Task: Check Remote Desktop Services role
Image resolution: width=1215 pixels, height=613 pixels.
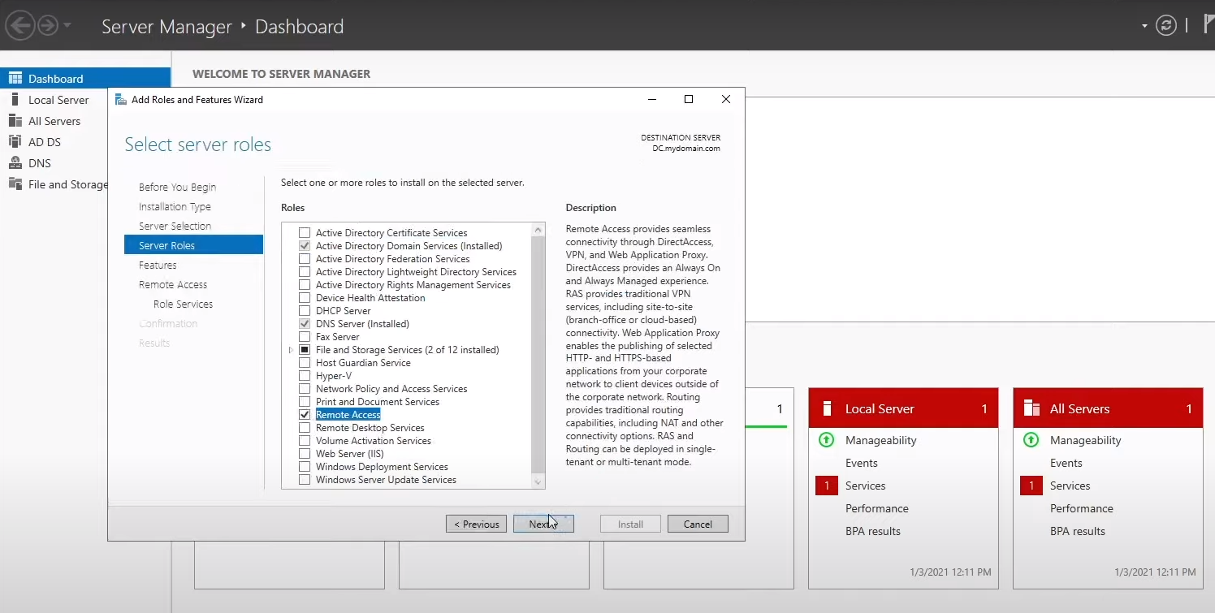Action: (305, 428)
